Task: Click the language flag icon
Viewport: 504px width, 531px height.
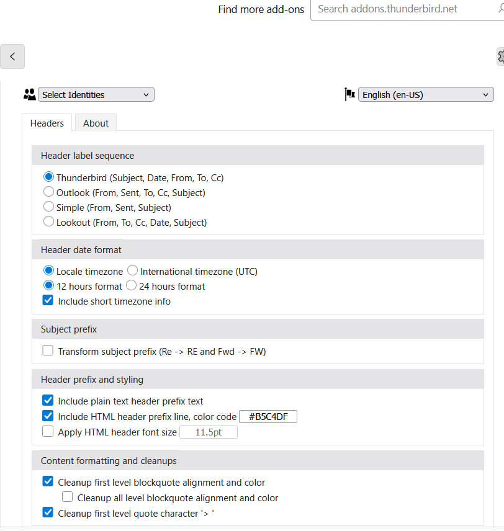Action: tap(349, 94)
